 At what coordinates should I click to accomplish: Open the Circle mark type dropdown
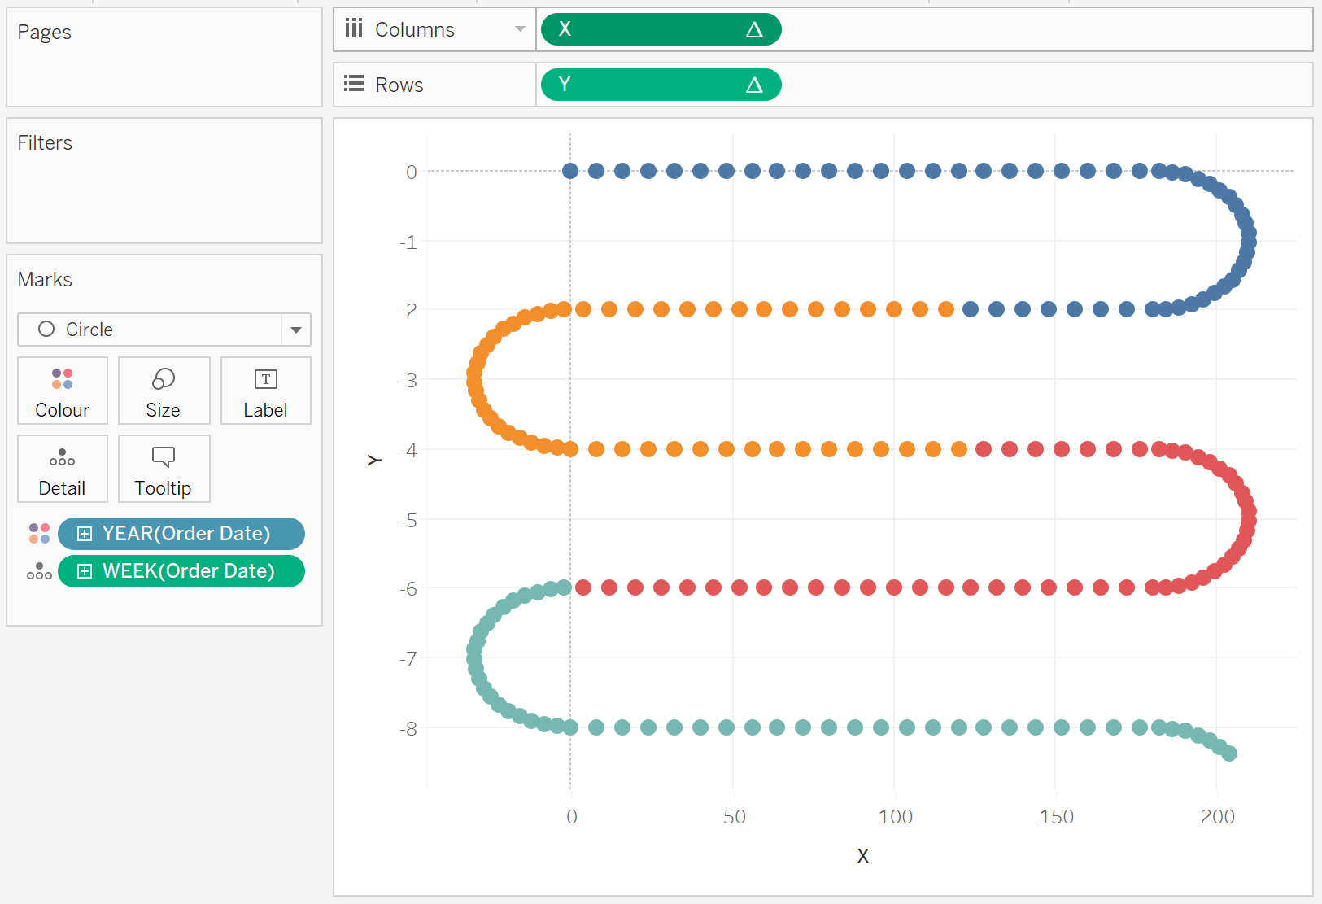point(296,330)
